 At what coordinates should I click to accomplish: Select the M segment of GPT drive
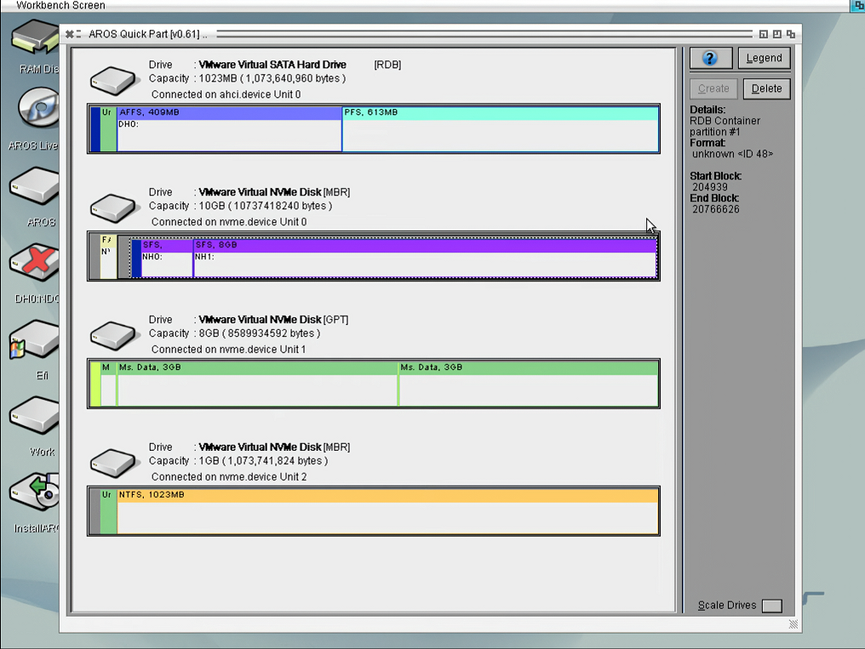click(109, 384)
